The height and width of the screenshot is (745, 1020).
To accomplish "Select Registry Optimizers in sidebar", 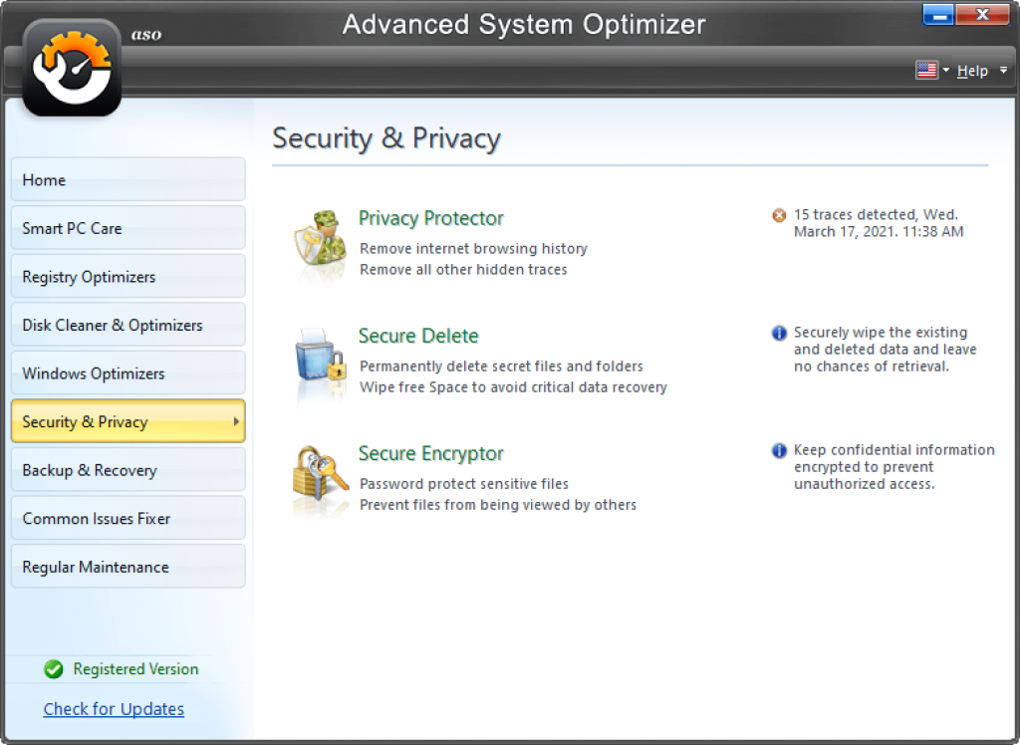I will click(x=128, y=277).
